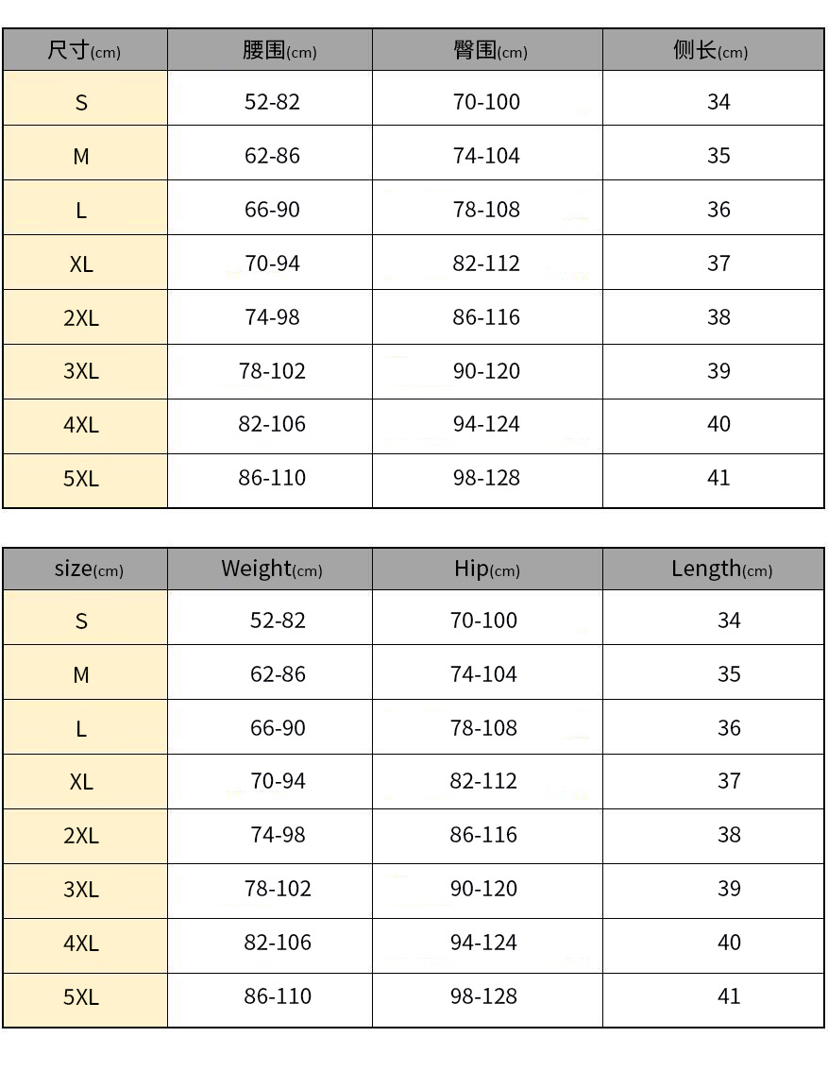This screenshot has width=828, height=1071.
Task: Click the Length column header
Action: [721, 569]
